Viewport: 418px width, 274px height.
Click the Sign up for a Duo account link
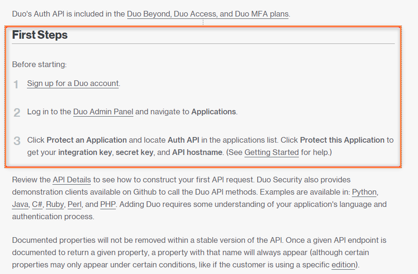[73, 83]
